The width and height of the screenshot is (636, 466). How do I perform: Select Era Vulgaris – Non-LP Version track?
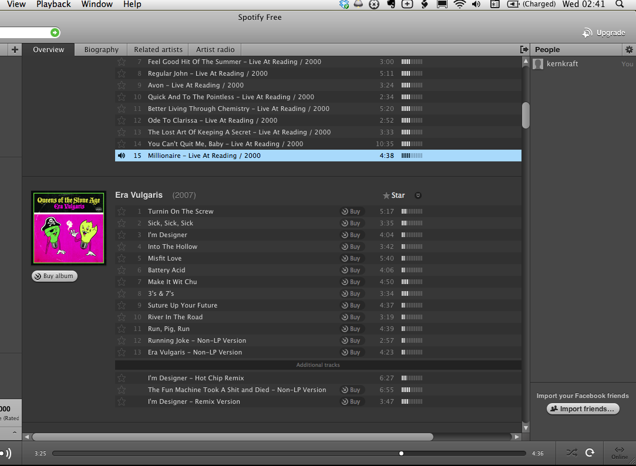(x=318, y=352)
